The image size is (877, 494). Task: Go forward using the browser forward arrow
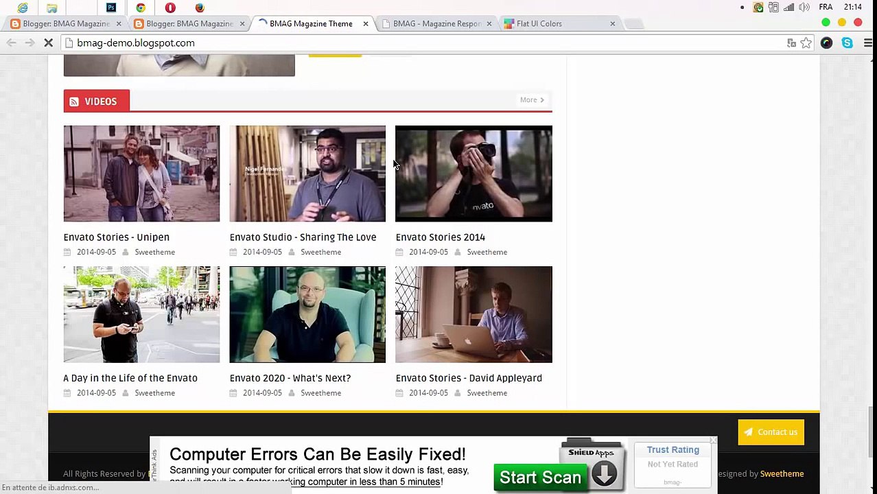30,43
